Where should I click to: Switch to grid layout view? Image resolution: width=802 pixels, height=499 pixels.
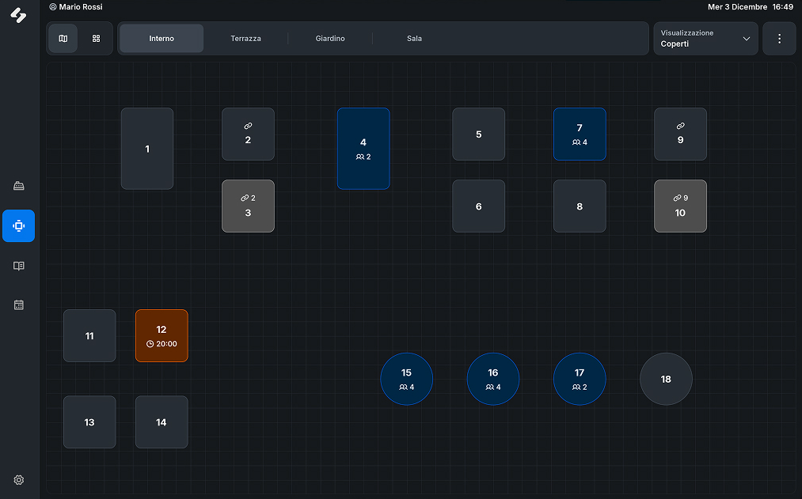tap(97, 39)
